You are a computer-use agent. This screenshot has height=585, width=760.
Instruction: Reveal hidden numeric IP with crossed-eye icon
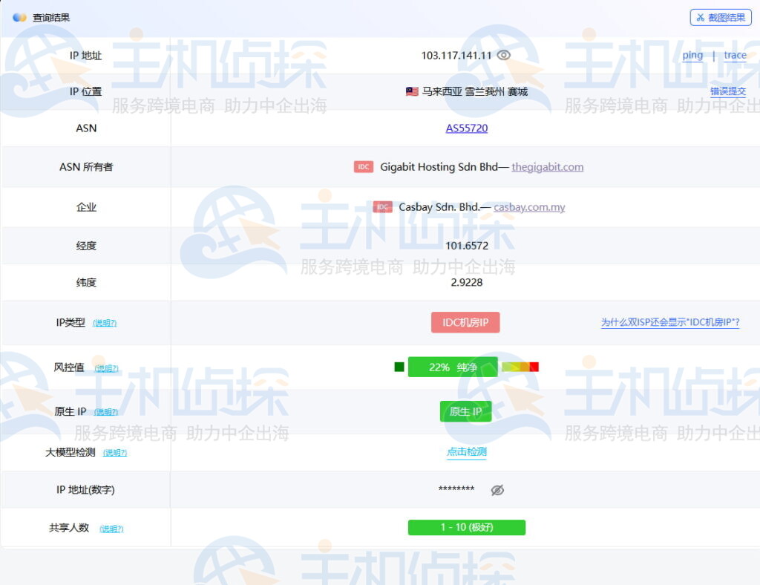coord(497,490)
